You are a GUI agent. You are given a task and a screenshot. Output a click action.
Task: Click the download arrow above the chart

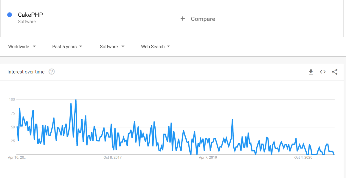click(311, 72)
